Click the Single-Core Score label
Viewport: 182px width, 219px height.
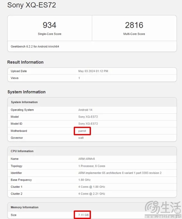[50, 34]
